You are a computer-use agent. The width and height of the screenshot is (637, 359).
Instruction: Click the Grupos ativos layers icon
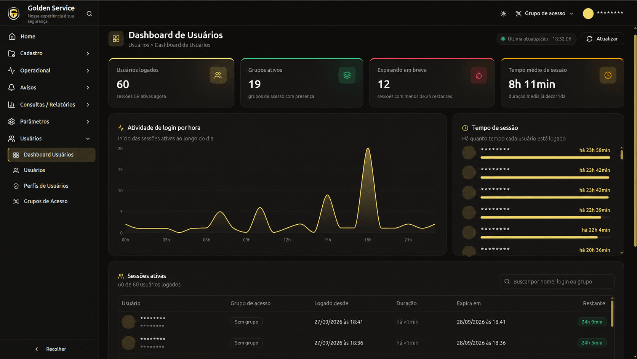pos(347,75)
